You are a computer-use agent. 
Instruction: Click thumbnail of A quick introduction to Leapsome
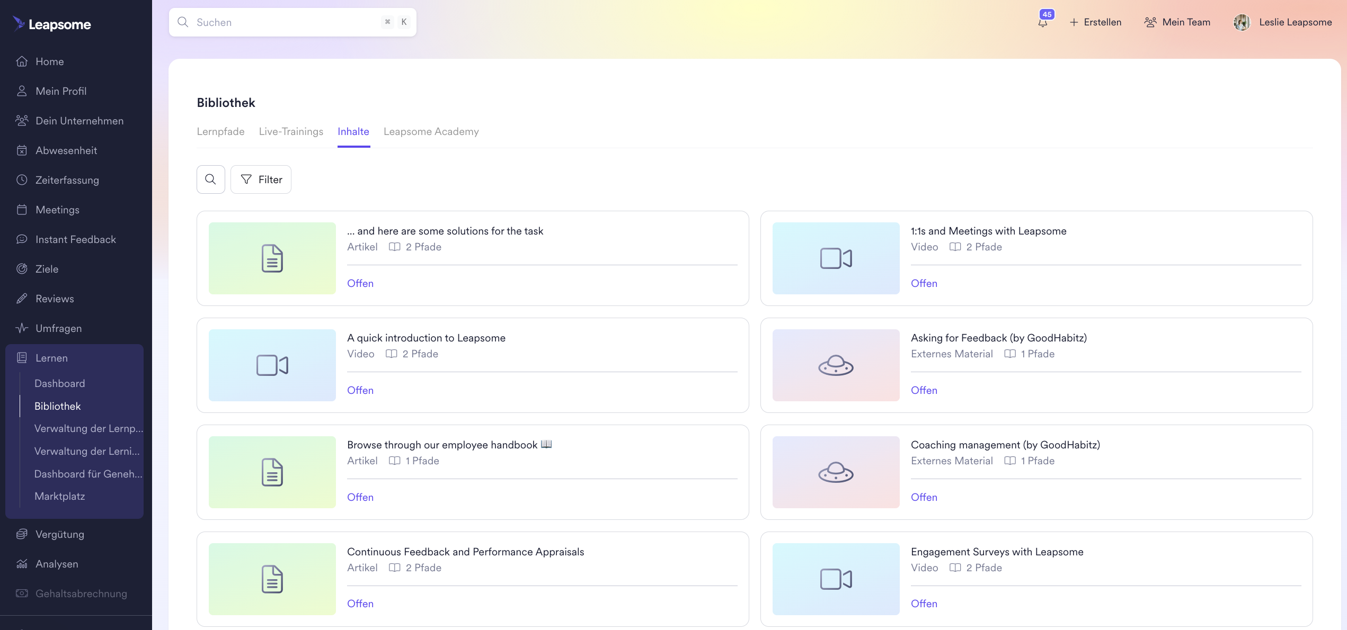click(x=272, y=365)
